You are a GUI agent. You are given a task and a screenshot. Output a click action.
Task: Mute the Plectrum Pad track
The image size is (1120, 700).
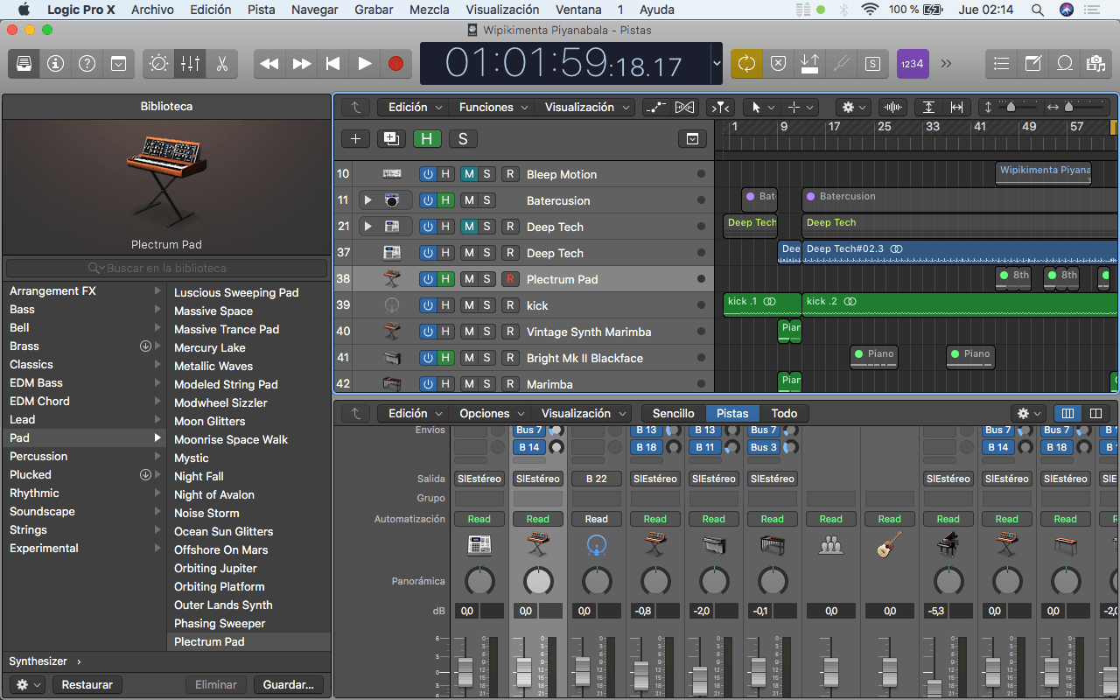(x=469, y=279)
